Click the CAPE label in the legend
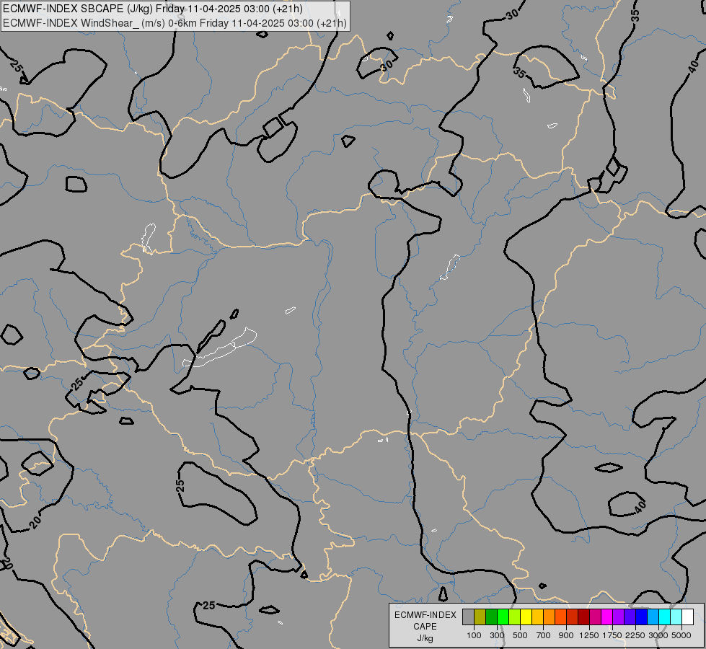706x649 pixels. point(425,627)
